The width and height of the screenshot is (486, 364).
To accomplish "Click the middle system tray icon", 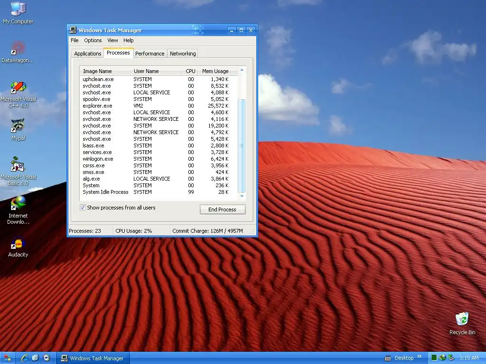I will 443,358.
